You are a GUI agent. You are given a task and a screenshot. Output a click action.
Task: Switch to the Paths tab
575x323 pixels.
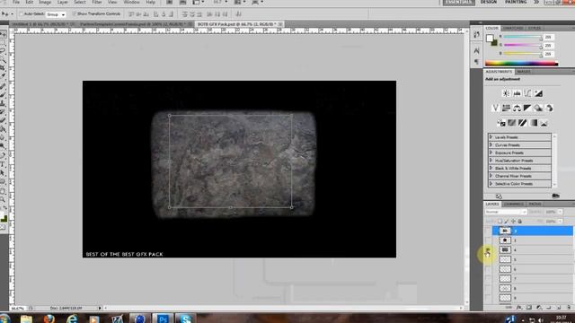[x=535, y=204]
